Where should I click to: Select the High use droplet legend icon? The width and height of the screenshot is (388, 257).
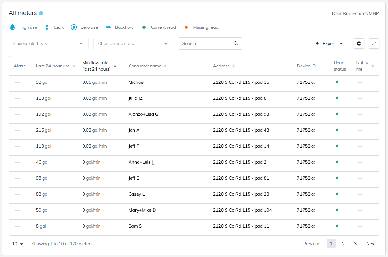coord(12,27)
